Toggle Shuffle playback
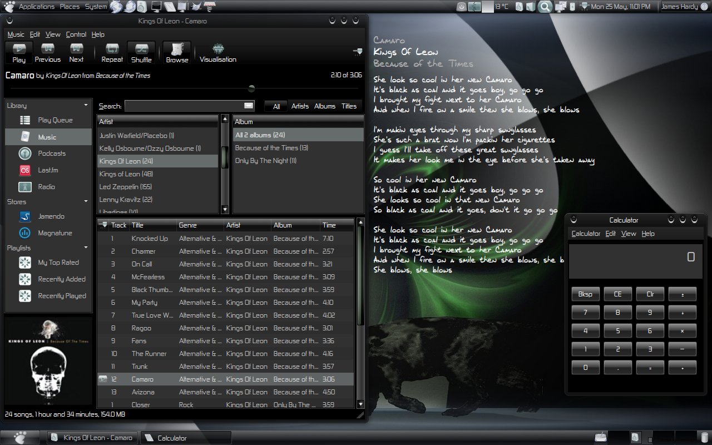 point(141,53)
